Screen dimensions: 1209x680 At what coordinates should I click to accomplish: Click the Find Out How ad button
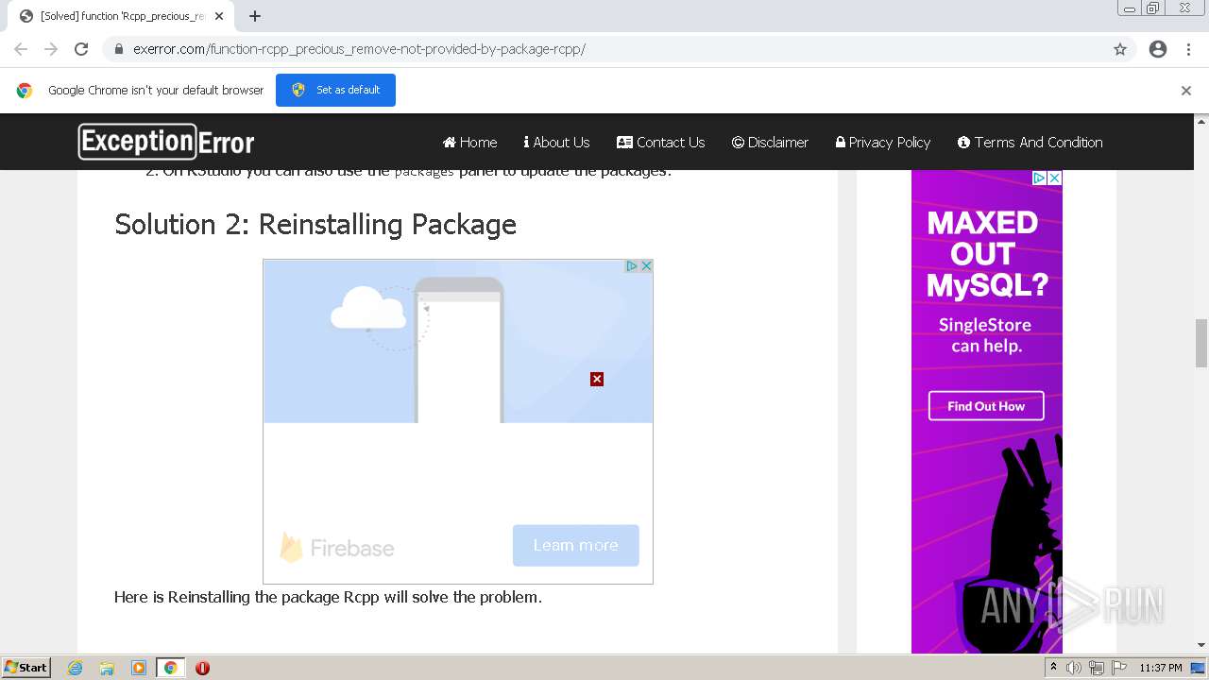(x=986, y=406)
